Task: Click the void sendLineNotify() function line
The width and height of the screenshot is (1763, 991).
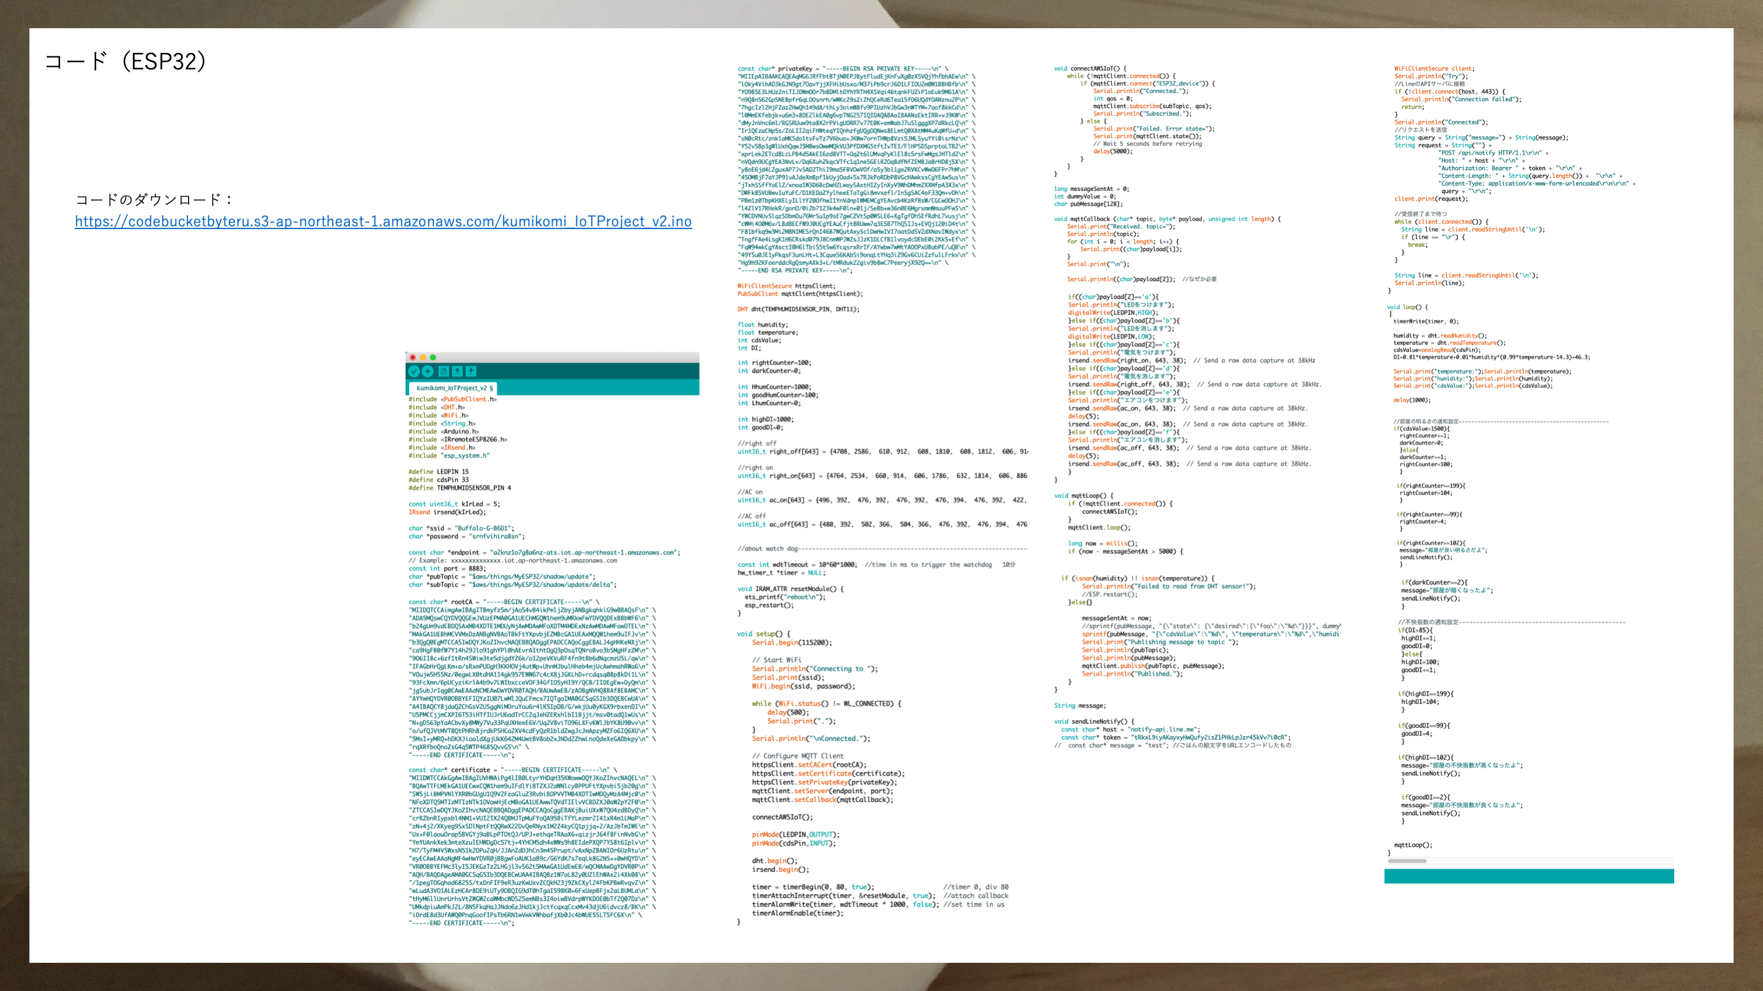Action: 1093,721
